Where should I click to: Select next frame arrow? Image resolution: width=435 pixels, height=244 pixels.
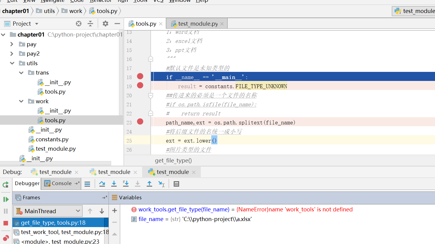(102, 211)
